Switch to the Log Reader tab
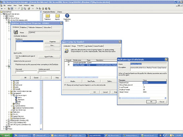Viewport: 183px width, 137px height. pyautogui.click(x=88, y=46)
